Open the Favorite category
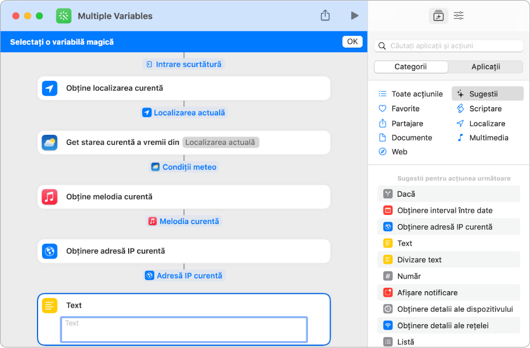Screen dimensions: 530x348 [x=405, y=109]
